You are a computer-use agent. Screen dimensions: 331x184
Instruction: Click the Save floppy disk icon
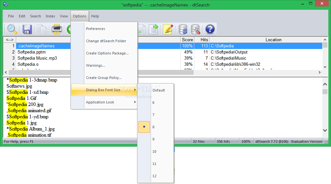27,29
